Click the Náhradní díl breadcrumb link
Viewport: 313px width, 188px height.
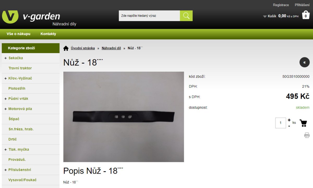tap(111, 48)
